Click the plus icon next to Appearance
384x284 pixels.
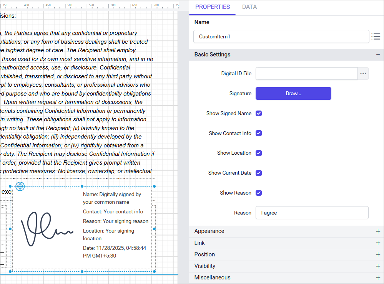[378, 231]
